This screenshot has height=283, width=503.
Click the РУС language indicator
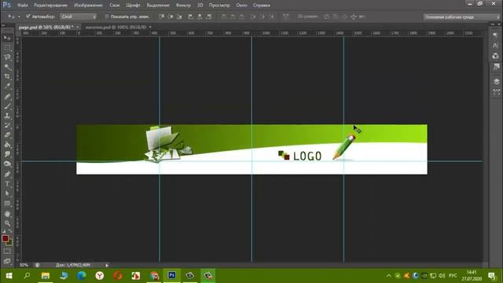(x=453, y=276)
